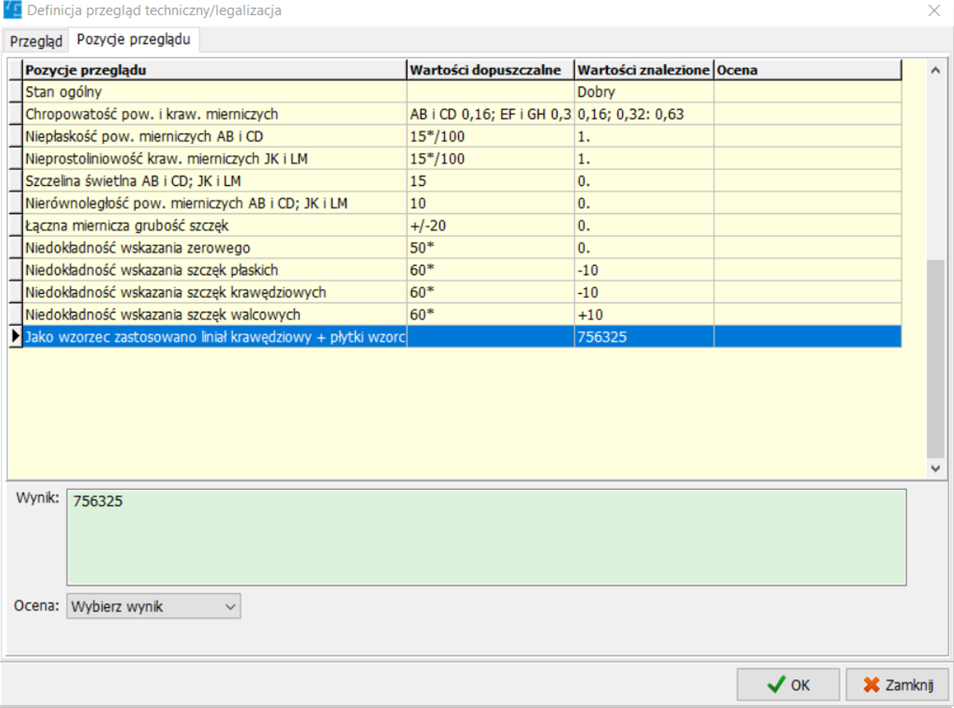Viewport: 954px width, 708px height.
Task: Click the Wartości dopuszczalne column header
Action: (490, 70)
